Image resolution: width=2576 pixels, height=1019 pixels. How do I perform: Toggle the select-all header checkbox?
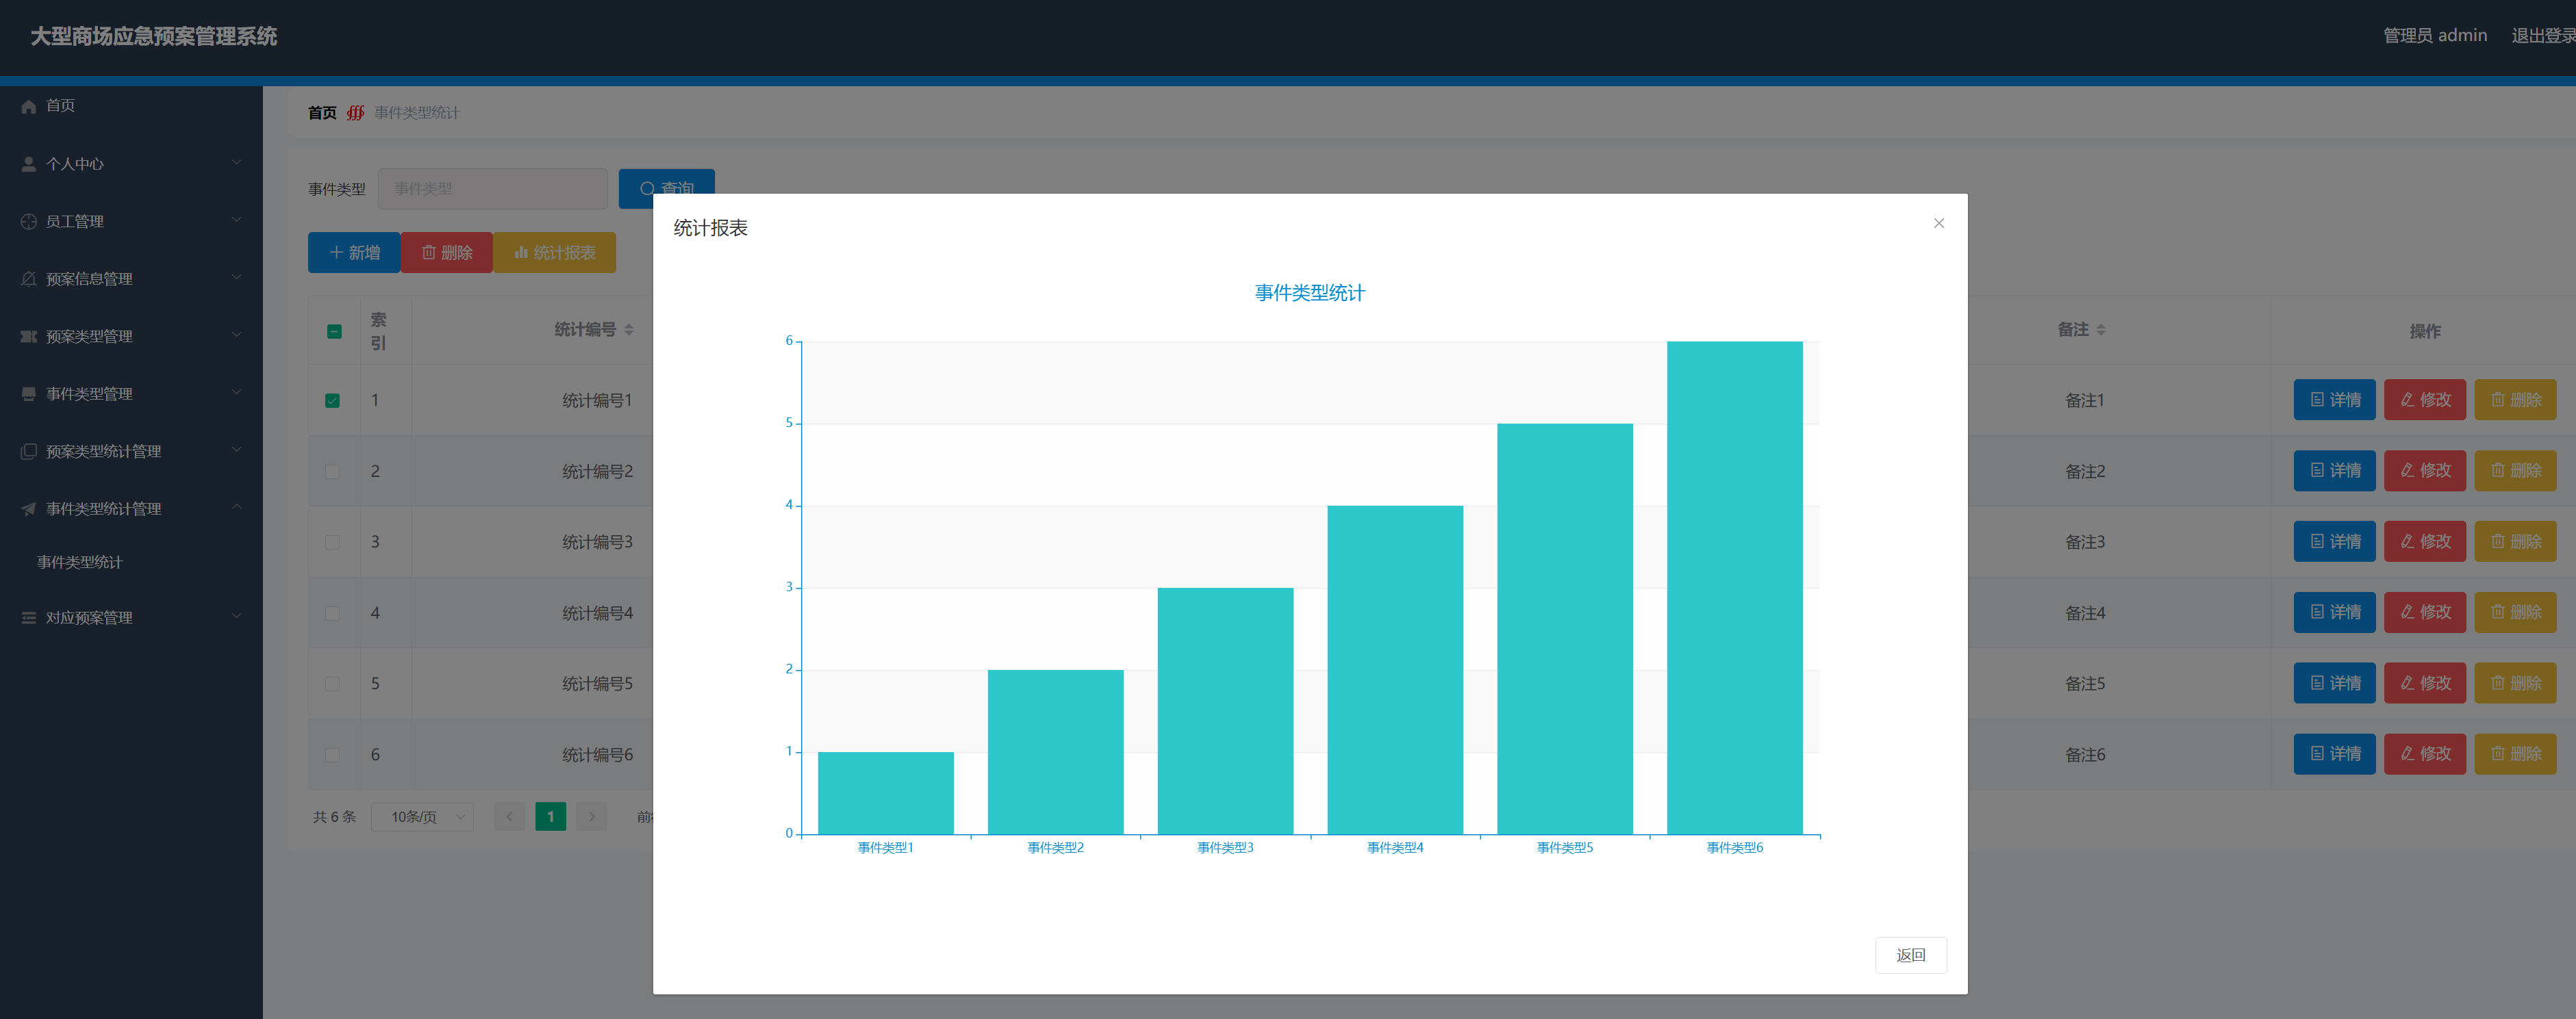[x=334, y=332]
